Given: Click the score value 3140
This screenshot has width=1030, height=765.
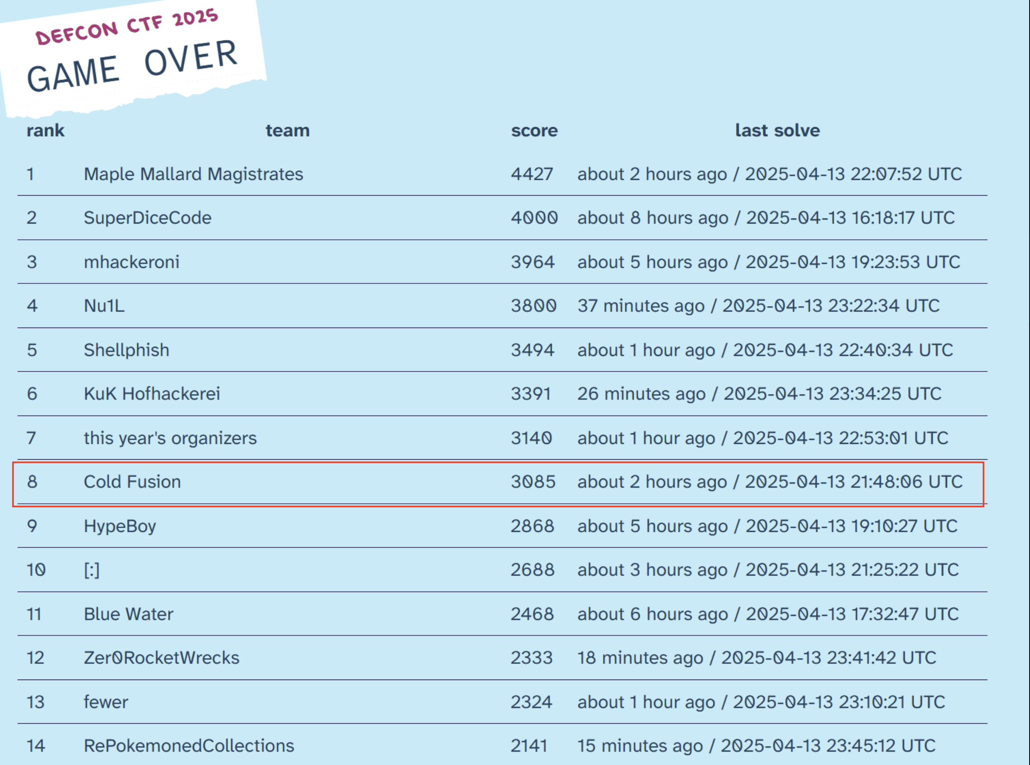Looking at the screenshot, I should coord(532,438).
